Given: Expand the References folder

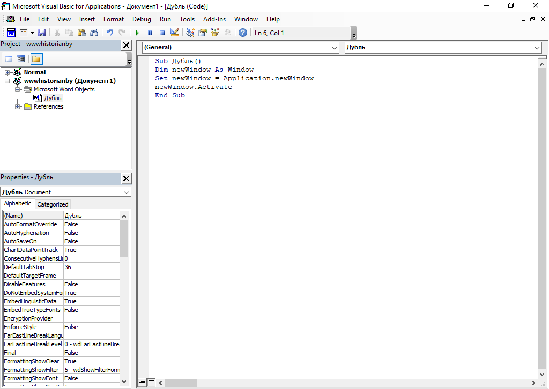Looking at the screenshot, I should (x=18, y=106).
